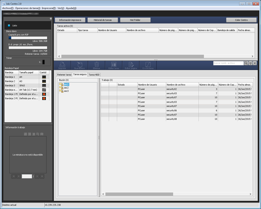
Task: Select the Bandeja 3 SRA3 tray row
Action: (27, 85)
